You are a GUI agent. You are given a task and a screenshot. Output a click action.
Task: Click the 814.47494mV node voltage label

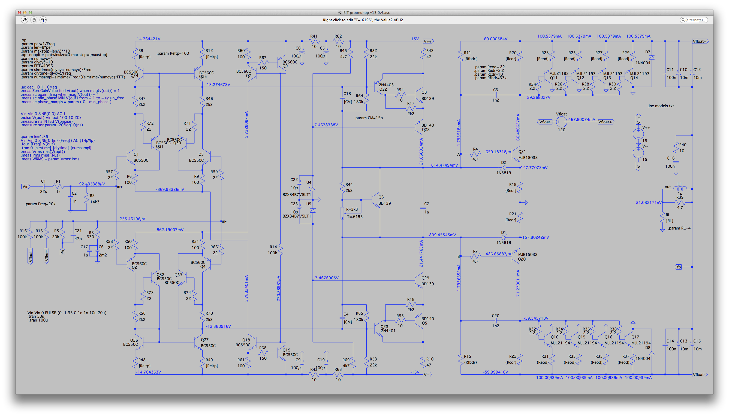(x=444, y=165)
